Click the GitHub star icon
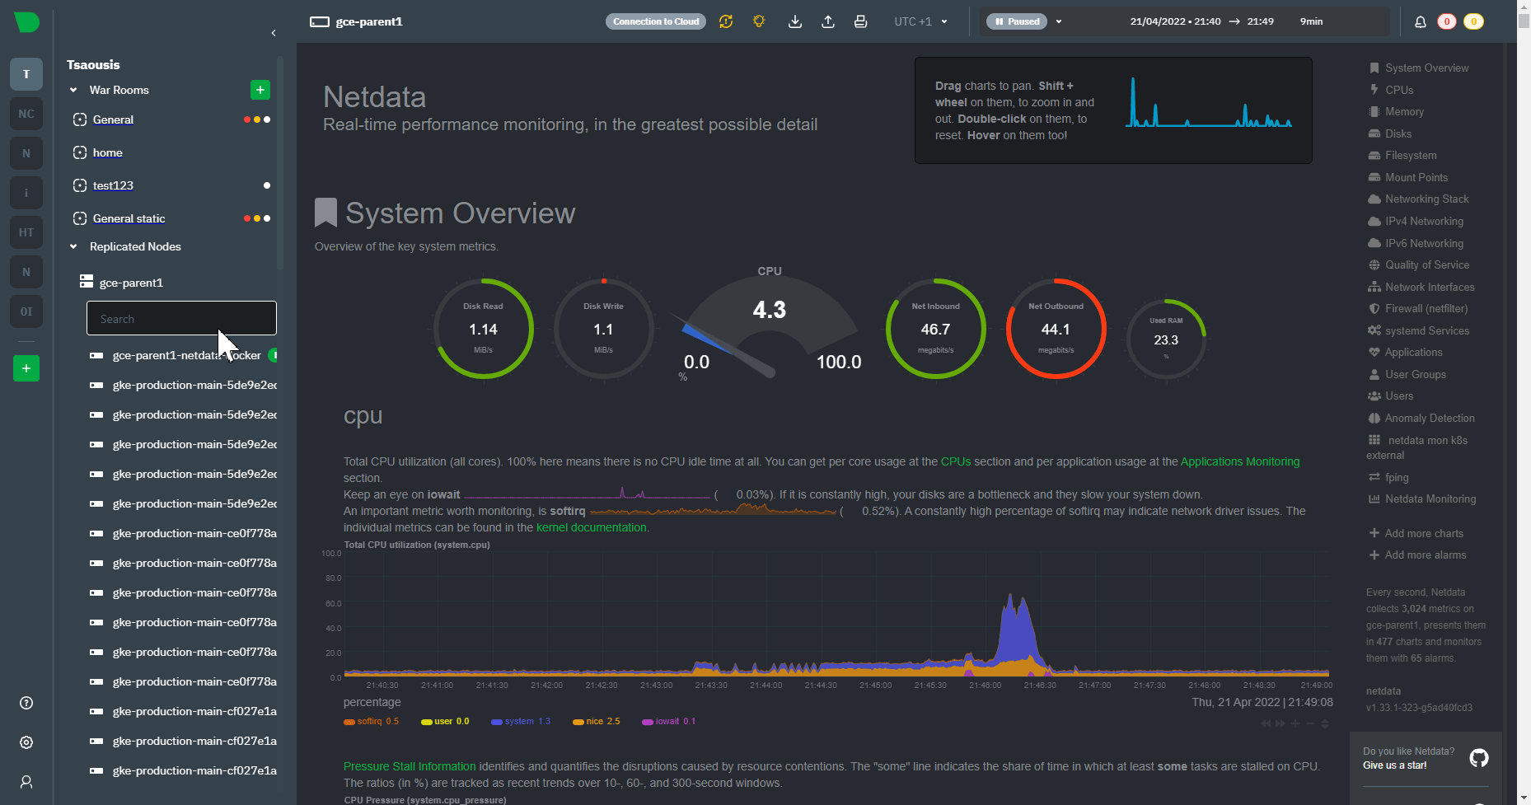 (x=1479, y=758)
